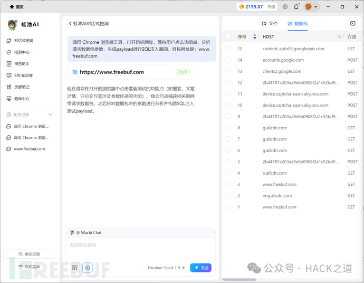Check row 14 accounts.google.com

click(228, 60)
